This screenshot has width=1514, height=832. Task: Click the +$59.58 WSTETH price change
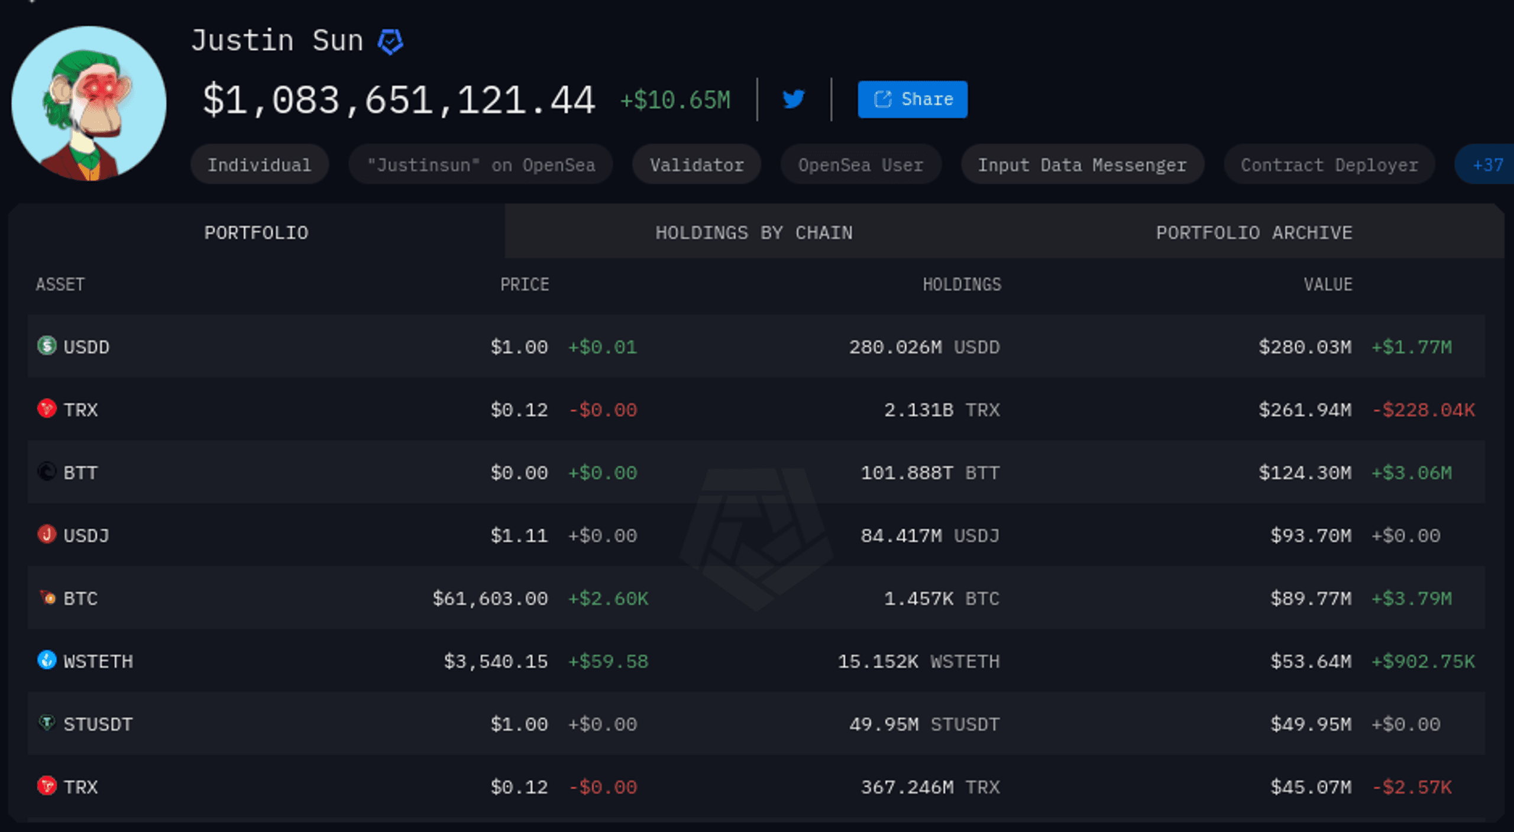tap(608, 661)
